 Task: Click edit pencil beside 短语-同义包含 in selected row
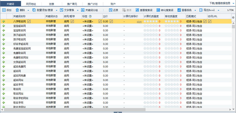[205, 21]
